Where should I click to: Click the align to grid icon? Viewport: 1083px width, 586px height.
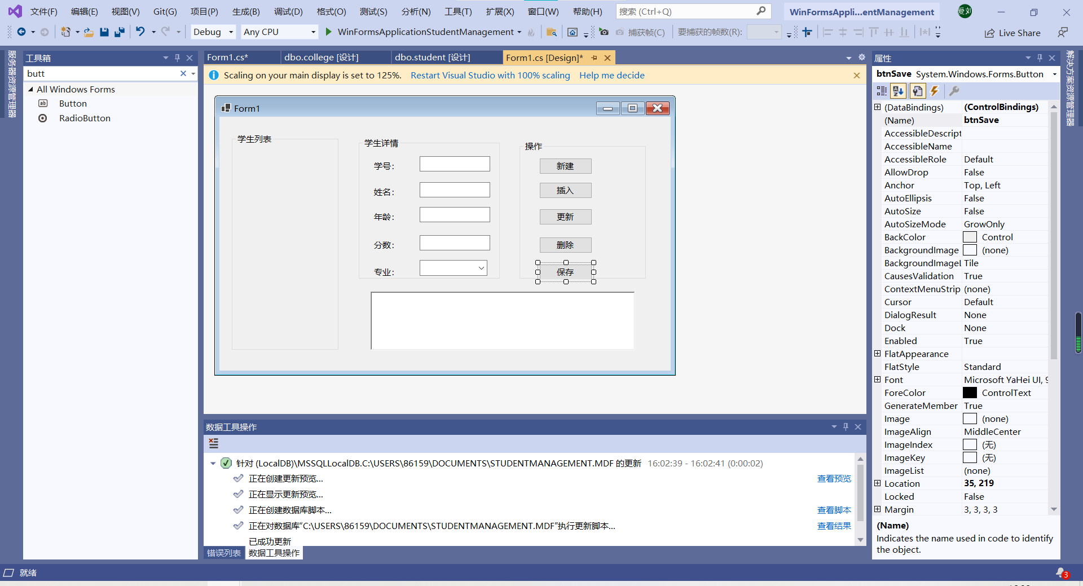(807, 32)
